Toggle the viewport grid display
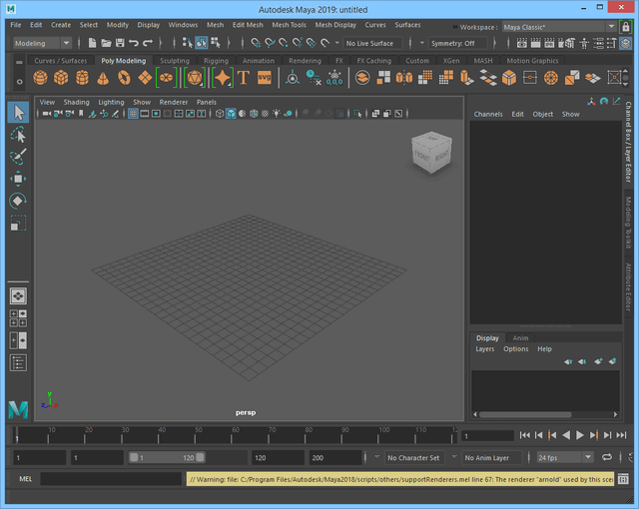 click(133, 114)
